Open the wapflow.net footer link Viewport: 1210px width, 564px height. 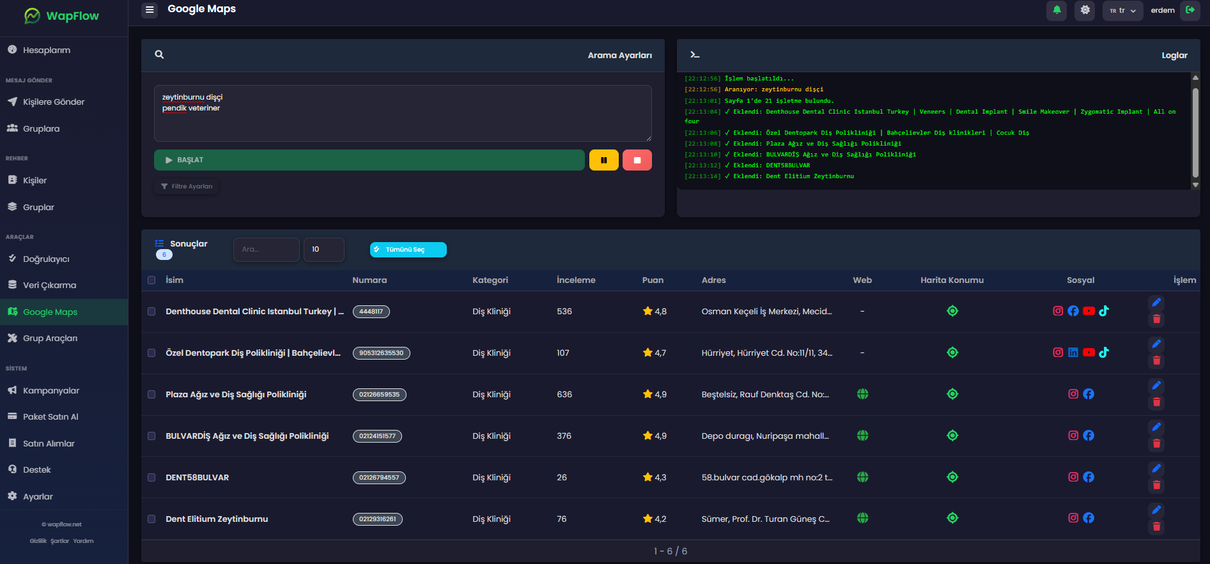pyautogui.click(x=62, y=524)
